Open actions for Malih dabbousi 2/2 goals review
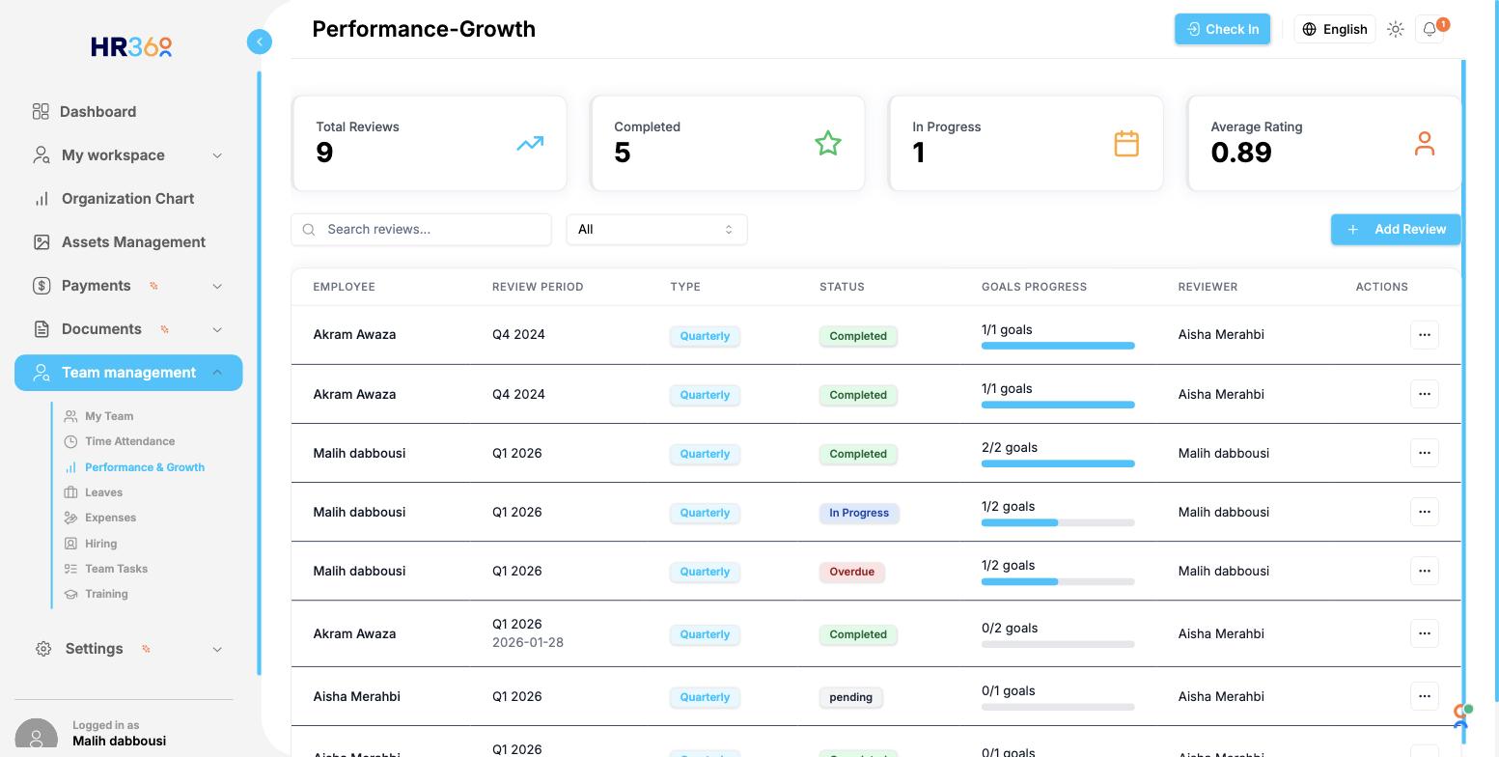The height and width of the screenshot is (757, 1499). tap(1425, 453)
